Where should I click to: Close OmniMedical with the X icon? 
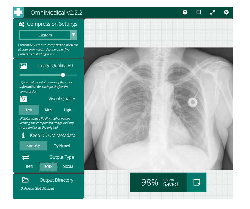click(x=226, y=12)
